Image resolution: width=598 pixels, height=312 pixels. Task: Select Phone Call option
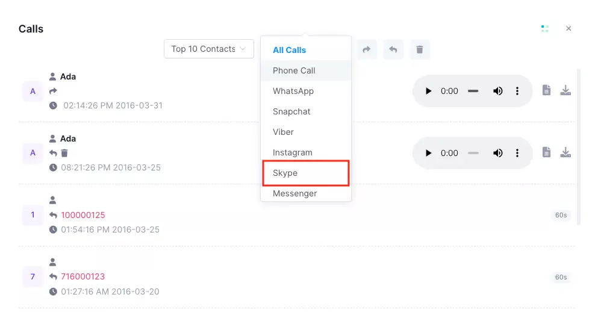(x=305, y=70)
